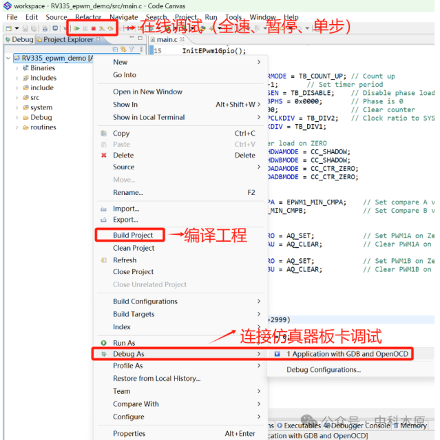This screenshot has height=440, width=440.
Task: Switch to the Debug view tab
Action: 19,39
